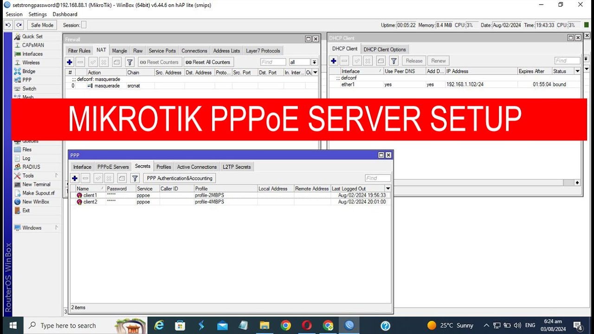Screen dimensions: 594x334
Task: Open Interfaces in sidebar
Action: 32,54
